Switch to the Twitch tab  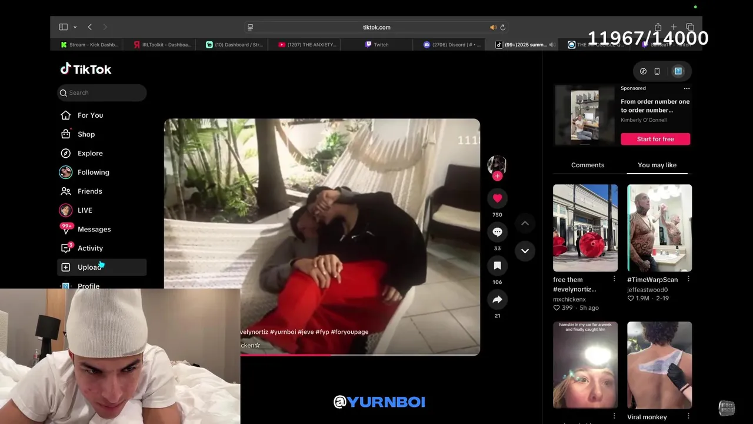coord(377,45)
